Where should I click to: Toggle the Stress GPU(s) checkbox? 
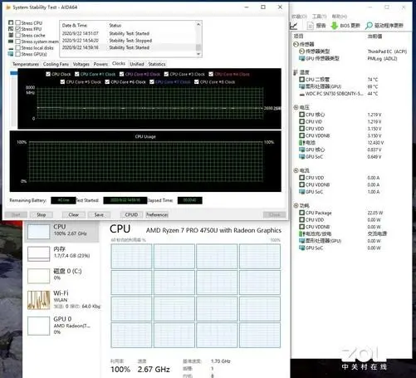[18, 54]
